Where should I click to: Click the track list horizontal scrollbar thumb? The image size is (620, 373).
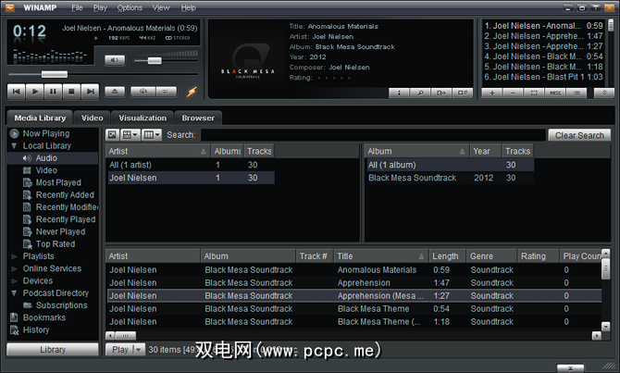tap(126, 336)
